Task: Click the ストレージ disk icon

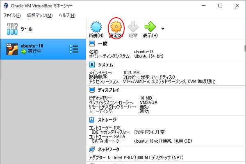Action: tap(92, 120)
